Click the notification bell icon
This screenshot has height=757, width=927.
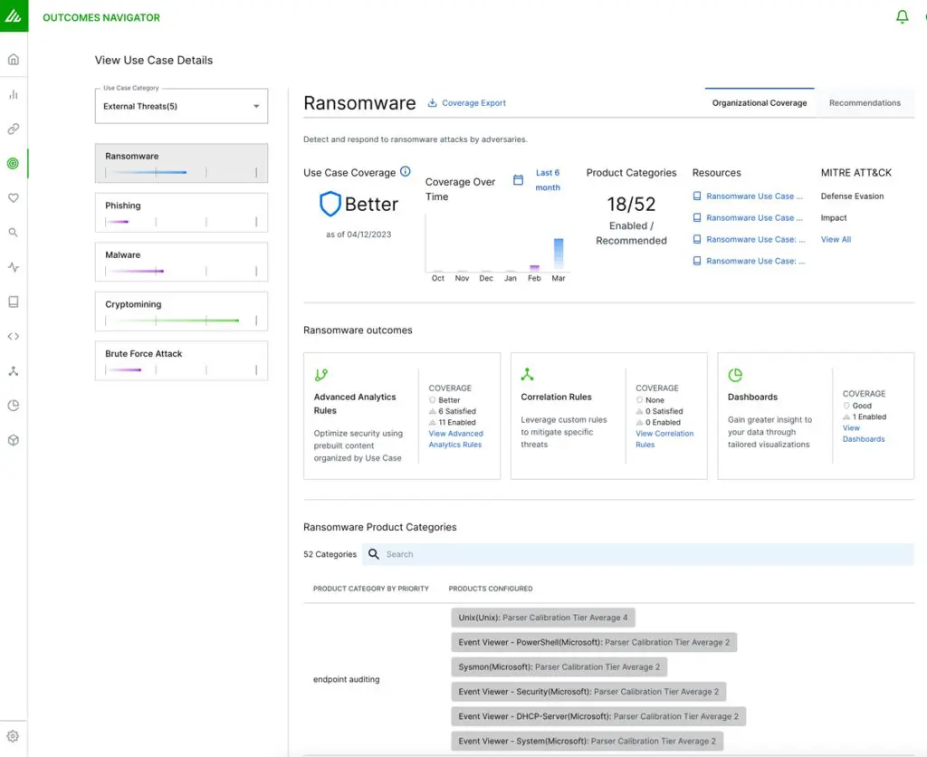pos(903,15)
